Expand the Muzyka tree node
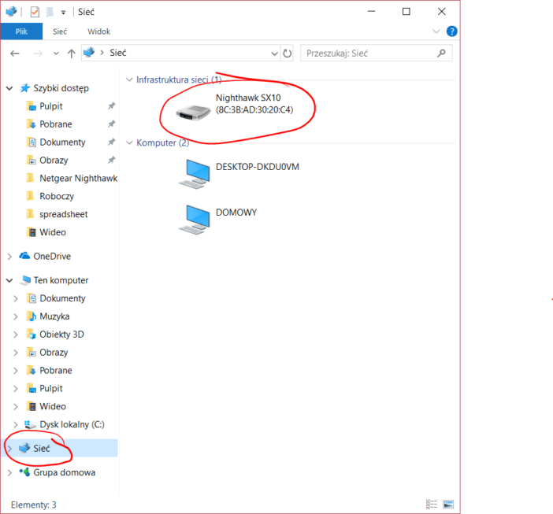Viewport: 553px width, 514px height. pos(16,316)
